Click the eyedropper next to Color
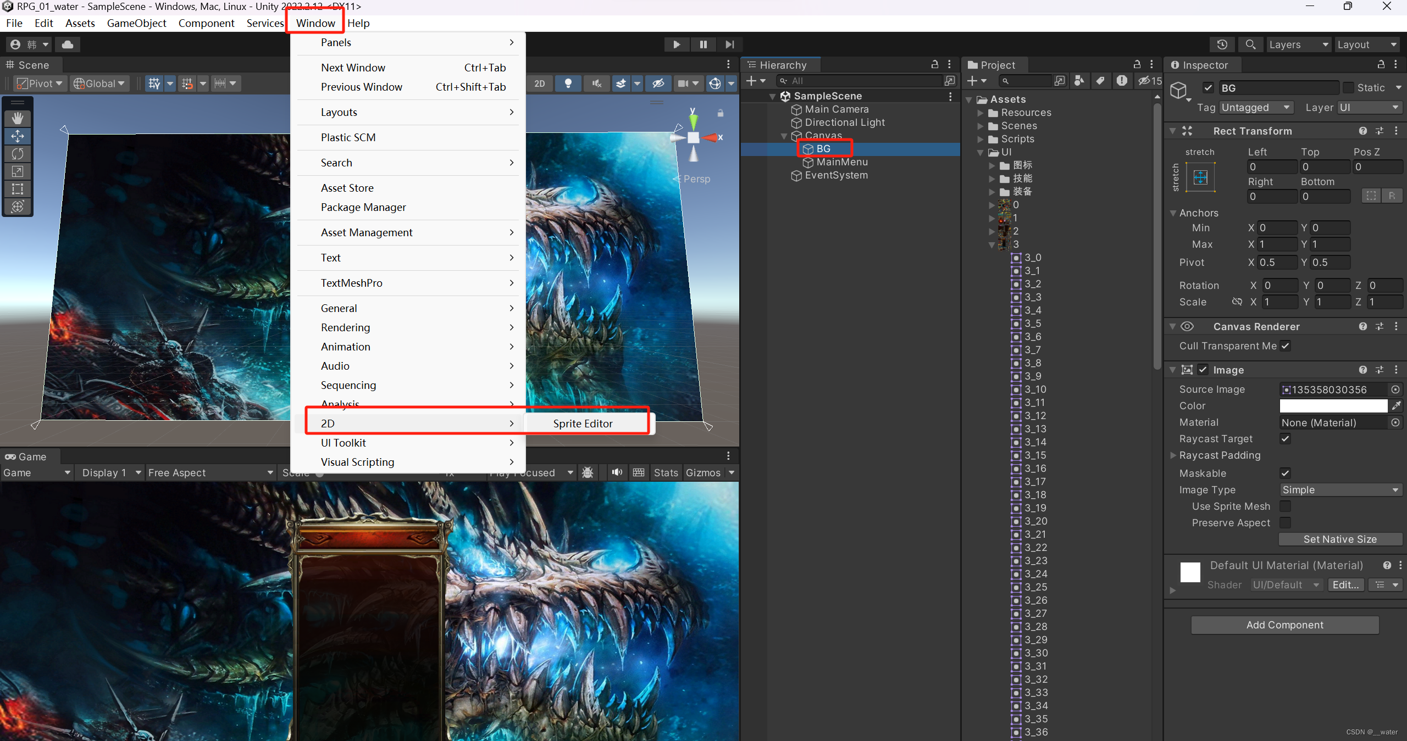1407x741 pixels. point(1396,406)
